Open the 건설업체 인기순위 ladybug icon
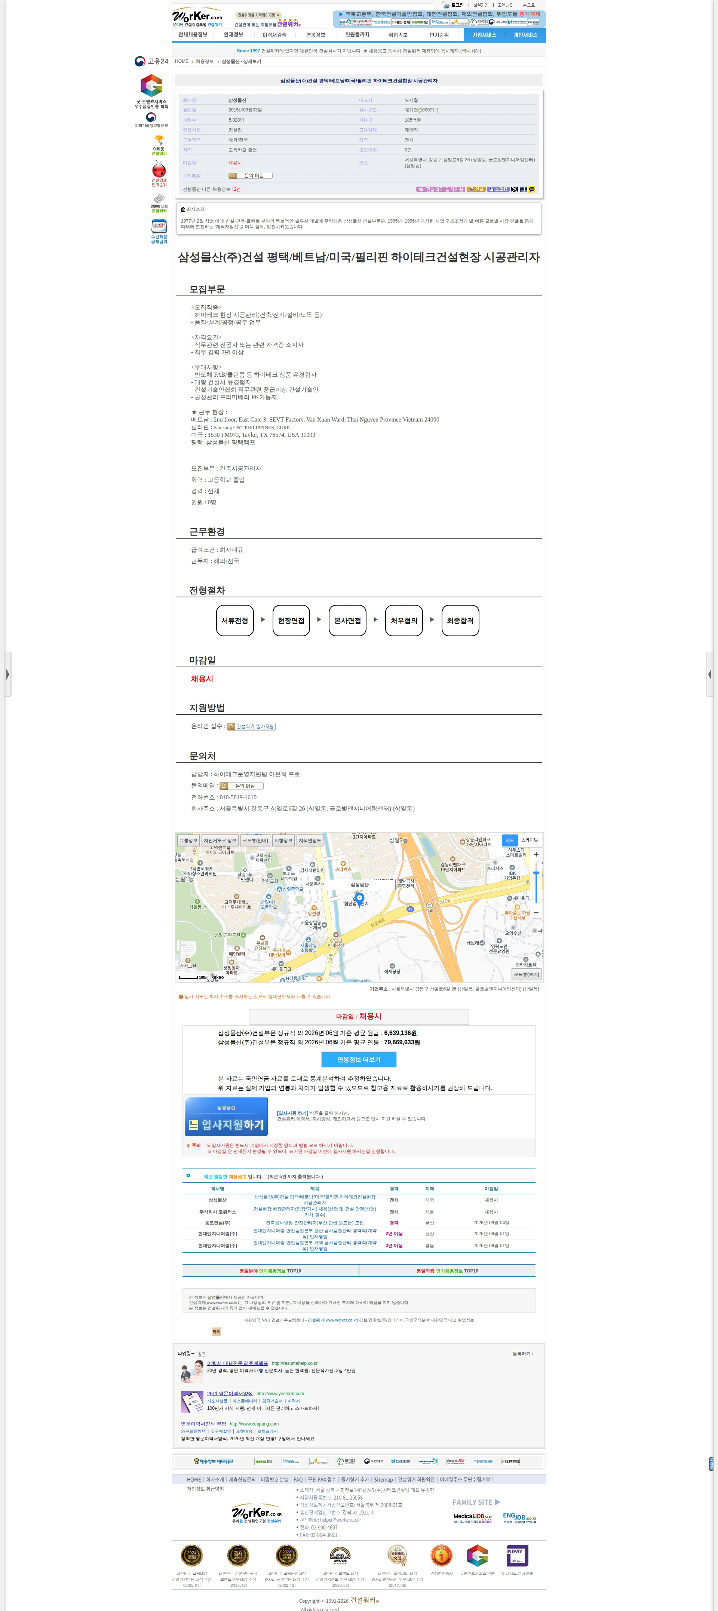The width and height of the screenshot is (718, 1611). (159, 174)
